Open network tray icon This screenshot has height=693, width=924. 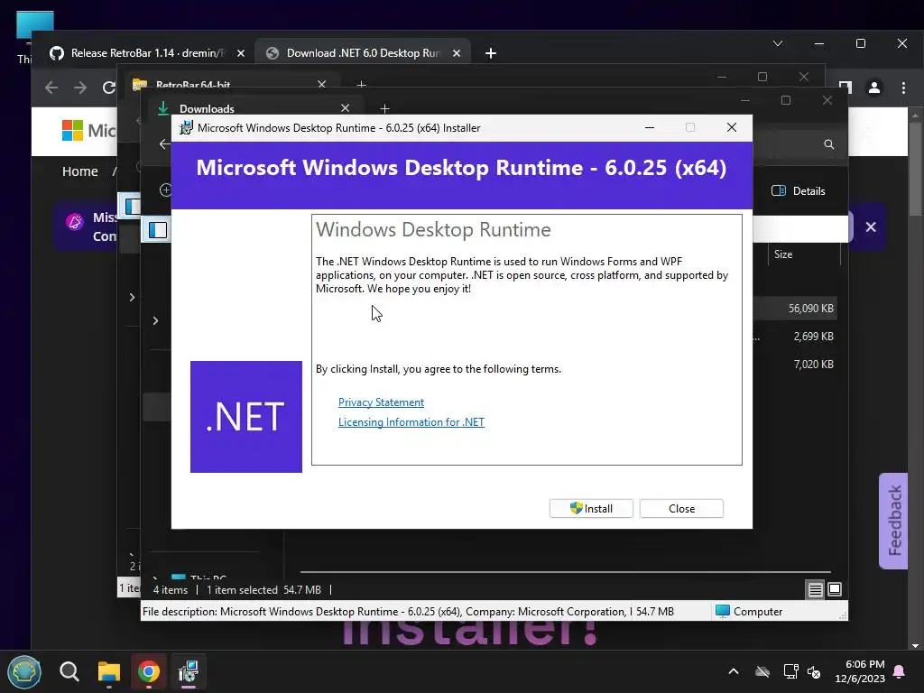point(790,671)
